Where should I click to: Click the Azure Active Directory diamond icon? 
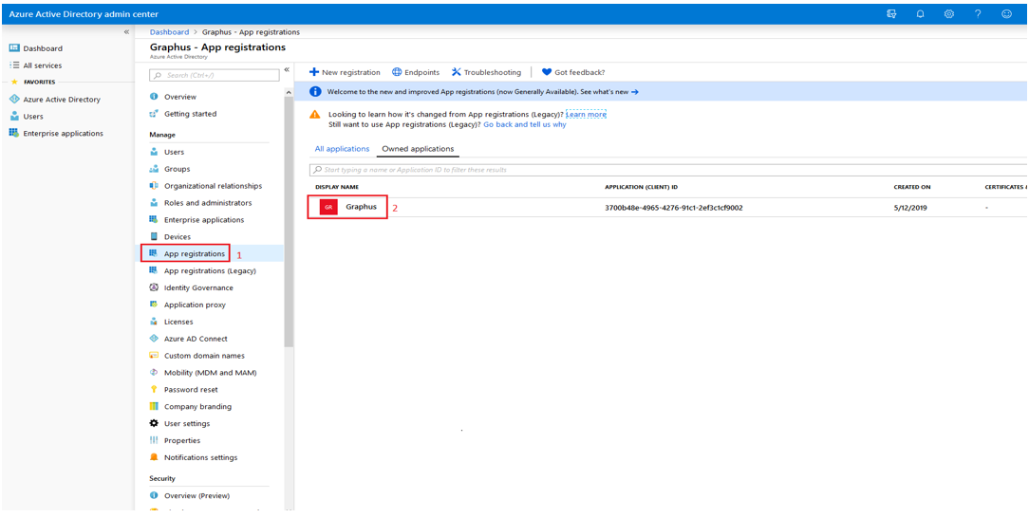(x=14, y=100)
